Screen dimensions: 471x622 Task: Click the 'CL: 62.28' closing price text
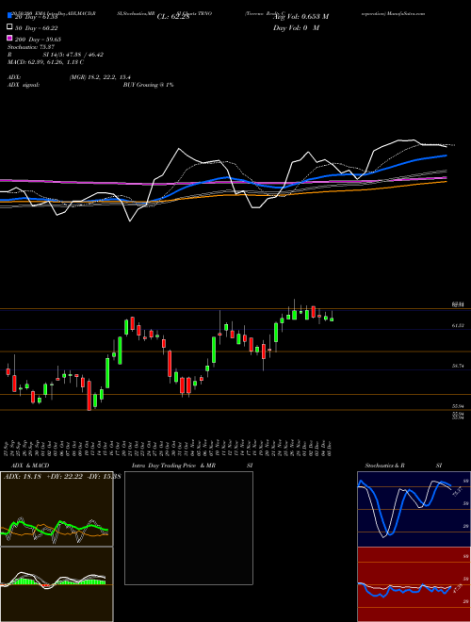tap(173, 17)
